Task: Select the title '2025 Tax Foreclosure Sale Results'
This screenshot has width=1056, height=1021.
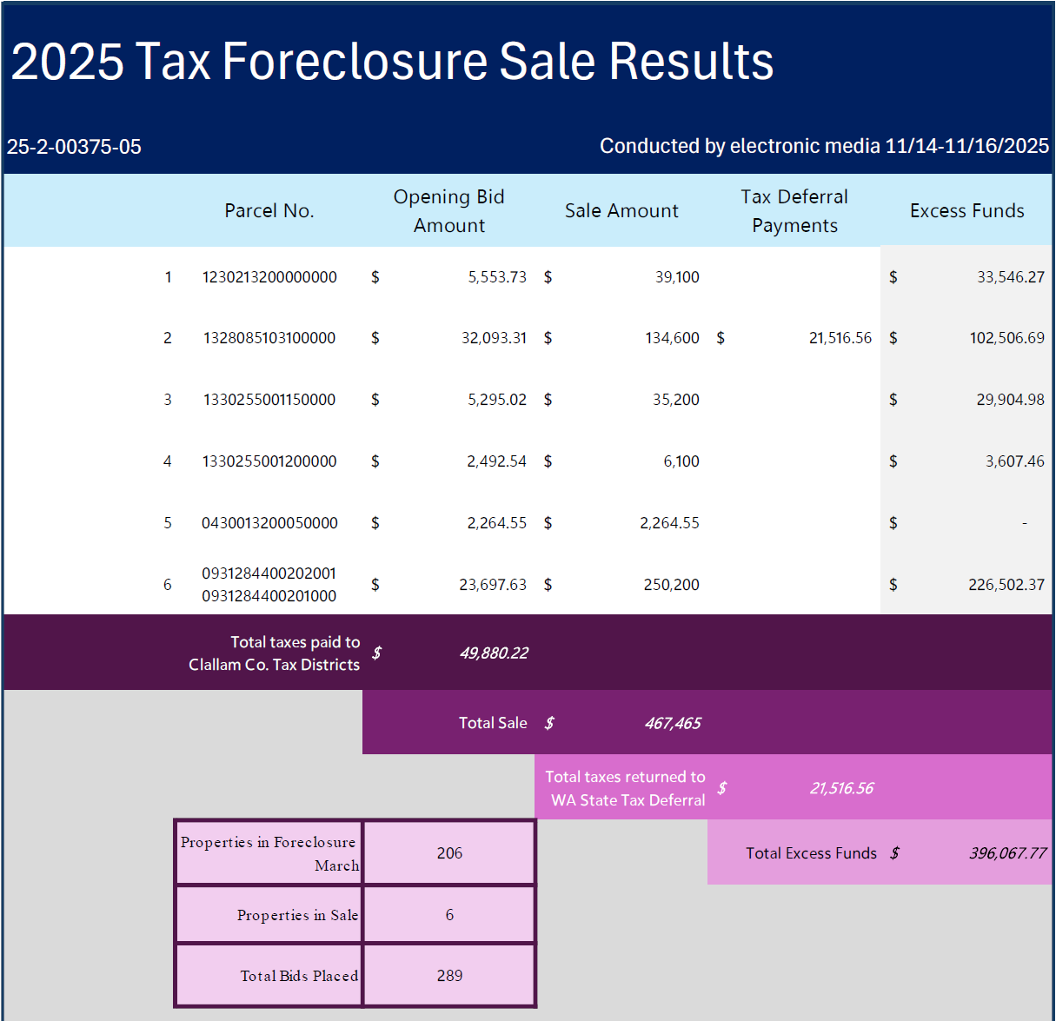Action: (x=391, y=61)
